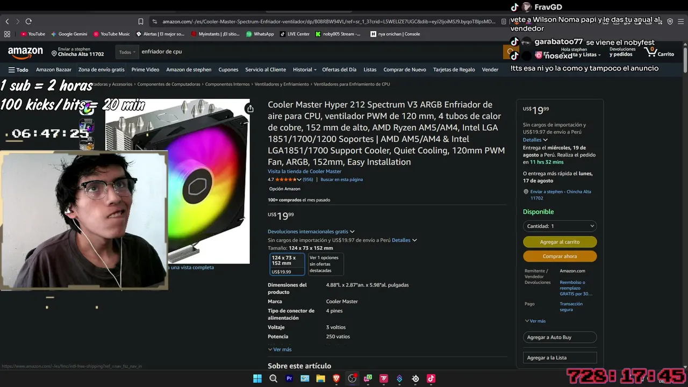The width and height of the screenshot is (688, 387).
Task: Open the LIVE Center bookmark
Action: [295, 34]
